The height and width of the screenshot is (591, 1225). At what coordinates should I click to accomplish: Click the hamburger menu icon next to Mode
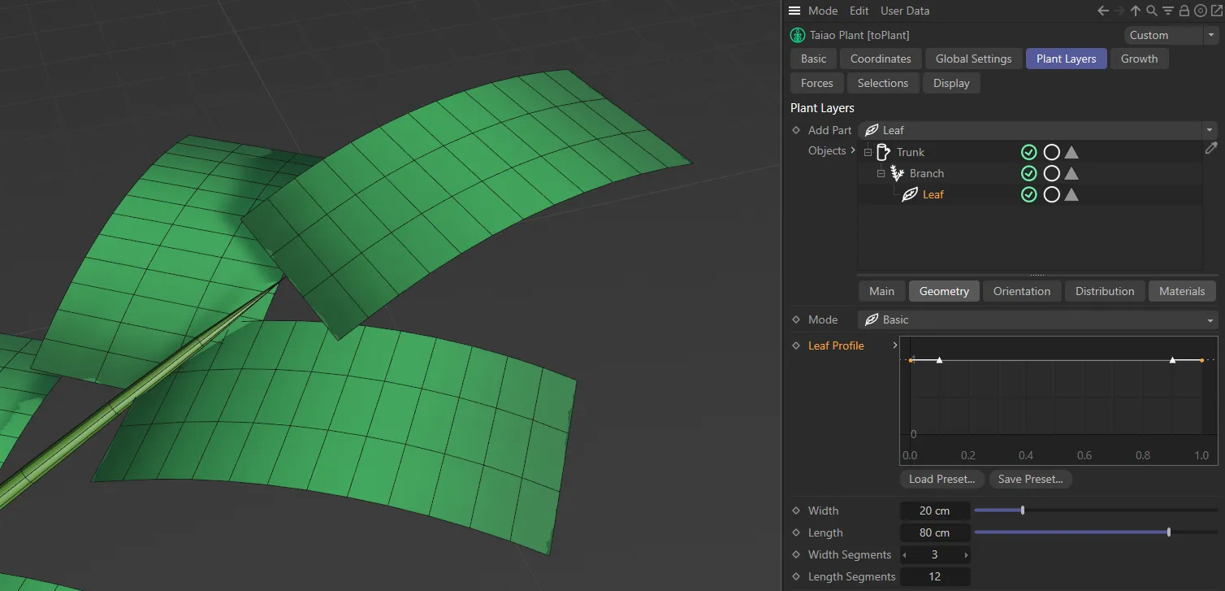pos(794,11)
